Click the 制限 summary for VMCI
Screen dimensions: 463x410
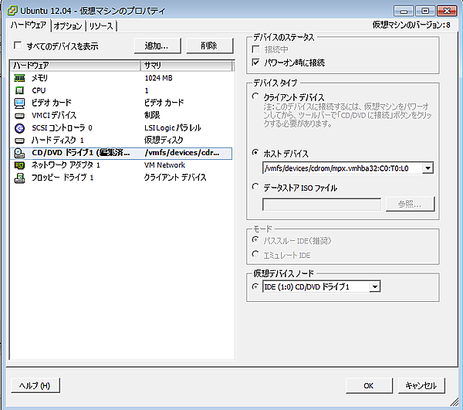click(x=152, y=115)
